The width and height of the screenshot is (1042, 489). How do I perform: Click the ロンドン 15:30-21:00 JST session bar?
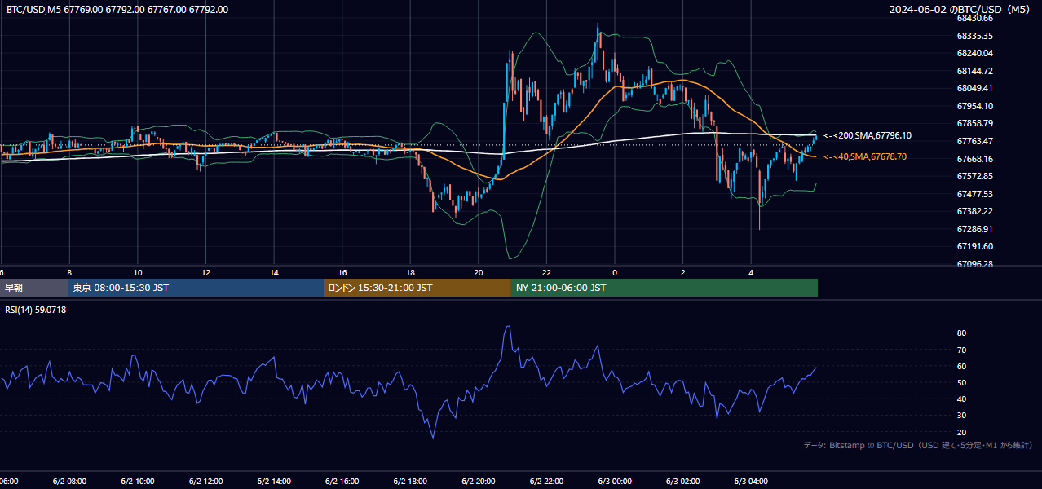(417, 288)
